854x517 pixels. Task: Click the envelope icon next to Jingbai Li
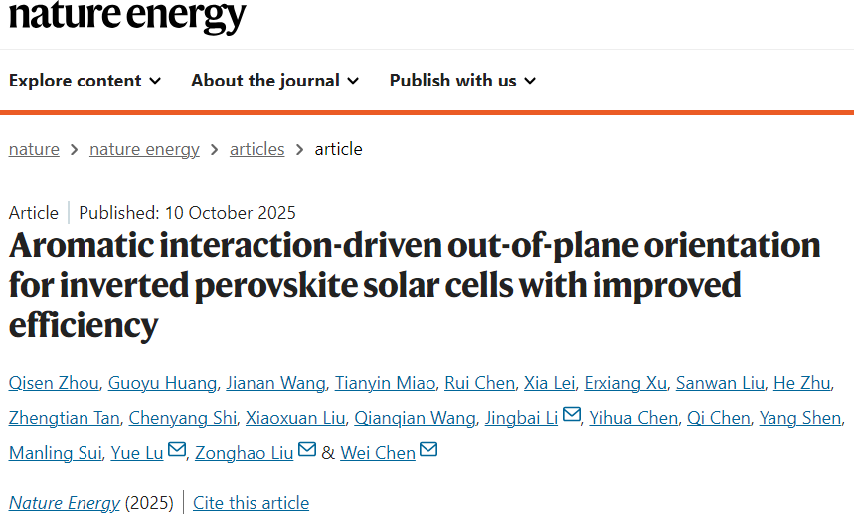point(572,416)
